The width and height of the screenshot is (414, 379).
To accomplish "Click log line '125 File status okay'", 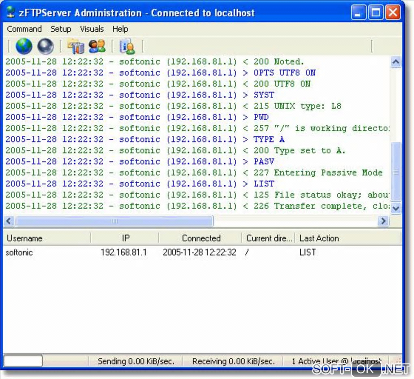I will coord(197,195).
